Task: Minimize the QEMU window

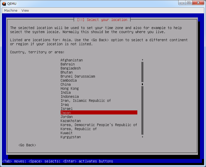Action: (182, 3)
